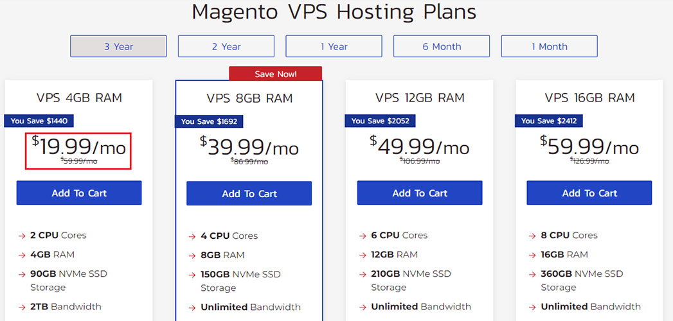Add VPS 12GB RAM plan to cart
Viewport: 673px width, 321px height.
tap(420, 193)
